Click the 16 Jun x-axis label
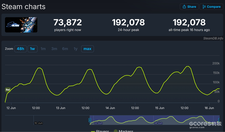The width and height of the screenshot is (225, 132). (209, 108)
